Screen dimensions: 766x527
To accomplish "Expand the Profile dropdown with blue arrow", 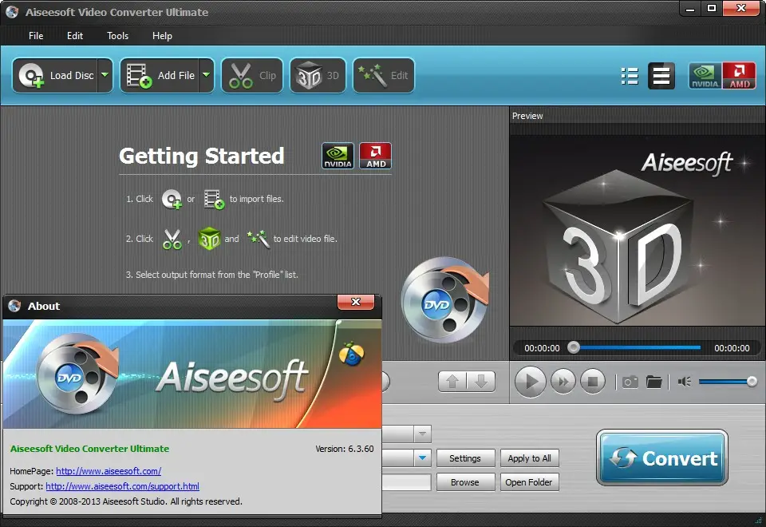I will point(422,458).
